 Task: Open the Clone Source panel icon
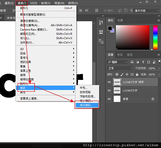click(101, 41)
